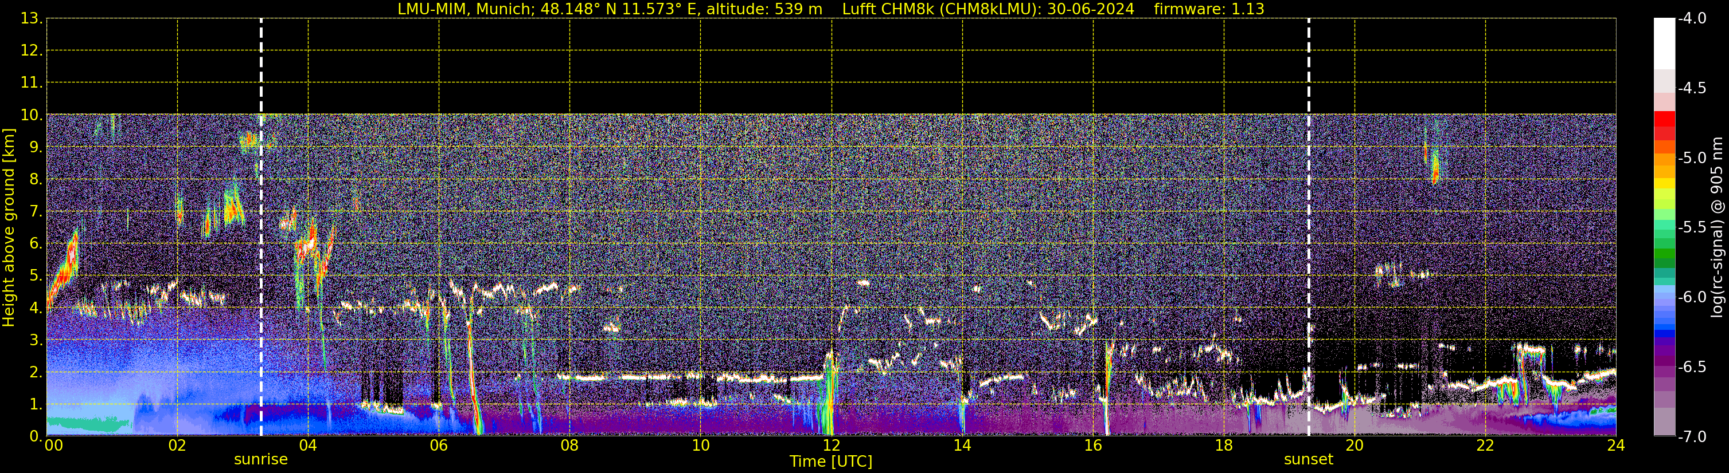The height and width of the screenshot is (473, 1729).
Task: Click the x-axis tick label '22'
Action: 1485,446
